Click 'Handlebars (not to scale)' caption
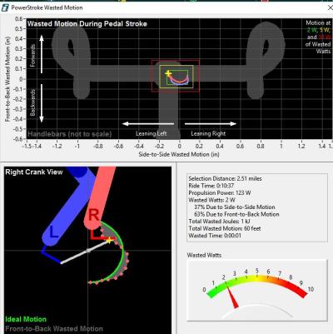 [70, 134]
